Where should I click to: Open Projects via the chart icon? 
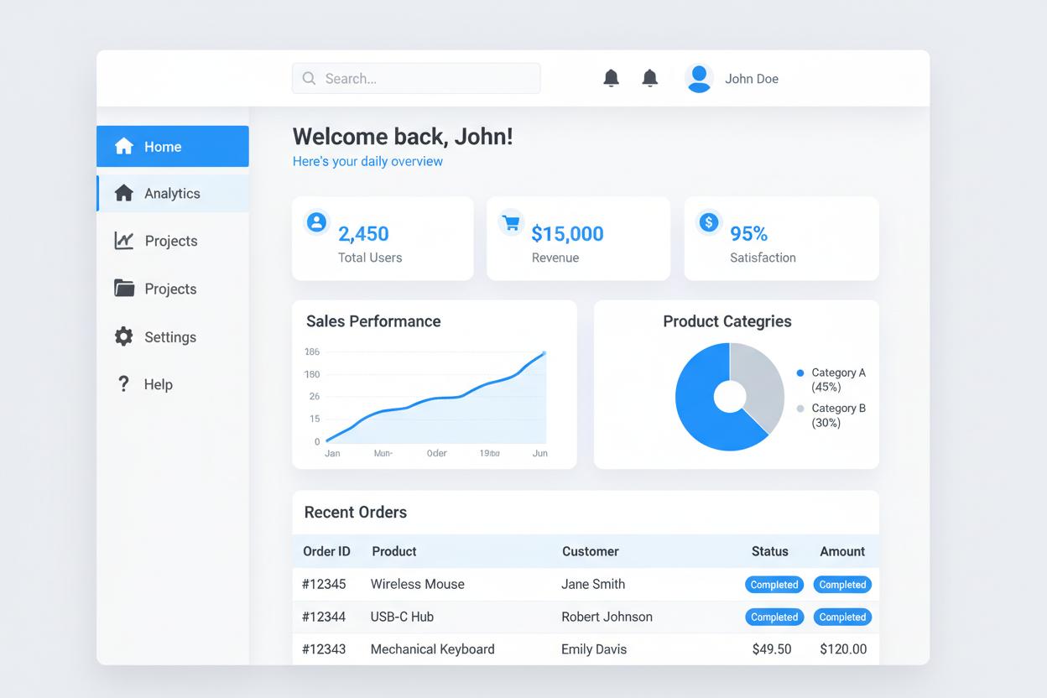pyautogui.click(x=122, y=241)
